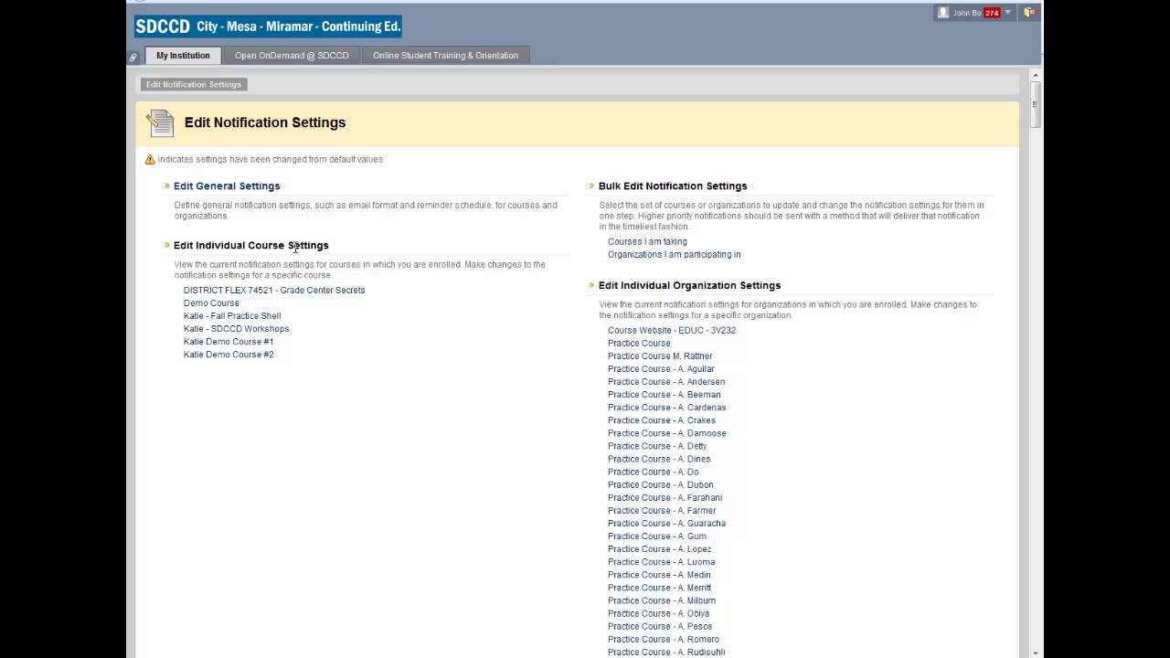Viewport: 1170px width, 658px height.
Task: Open Katie Demo Course #1
Action: click(x=229, y=342)
